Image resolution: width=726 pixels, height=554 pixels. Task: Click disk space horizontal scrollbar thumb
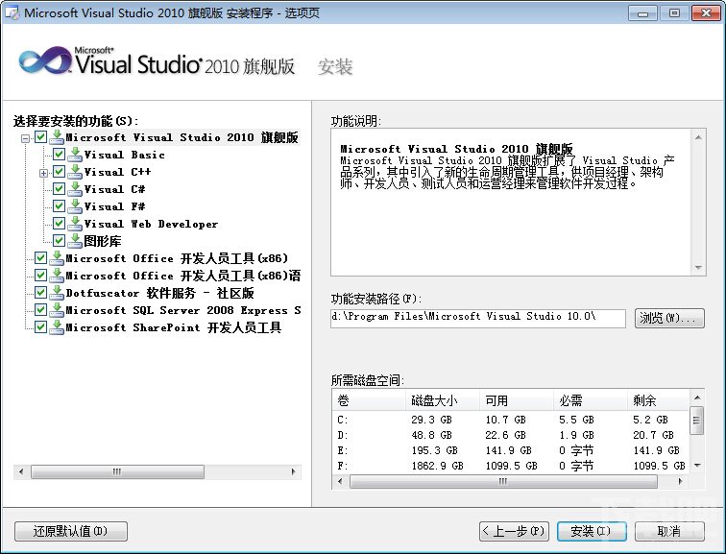point(503,481)
